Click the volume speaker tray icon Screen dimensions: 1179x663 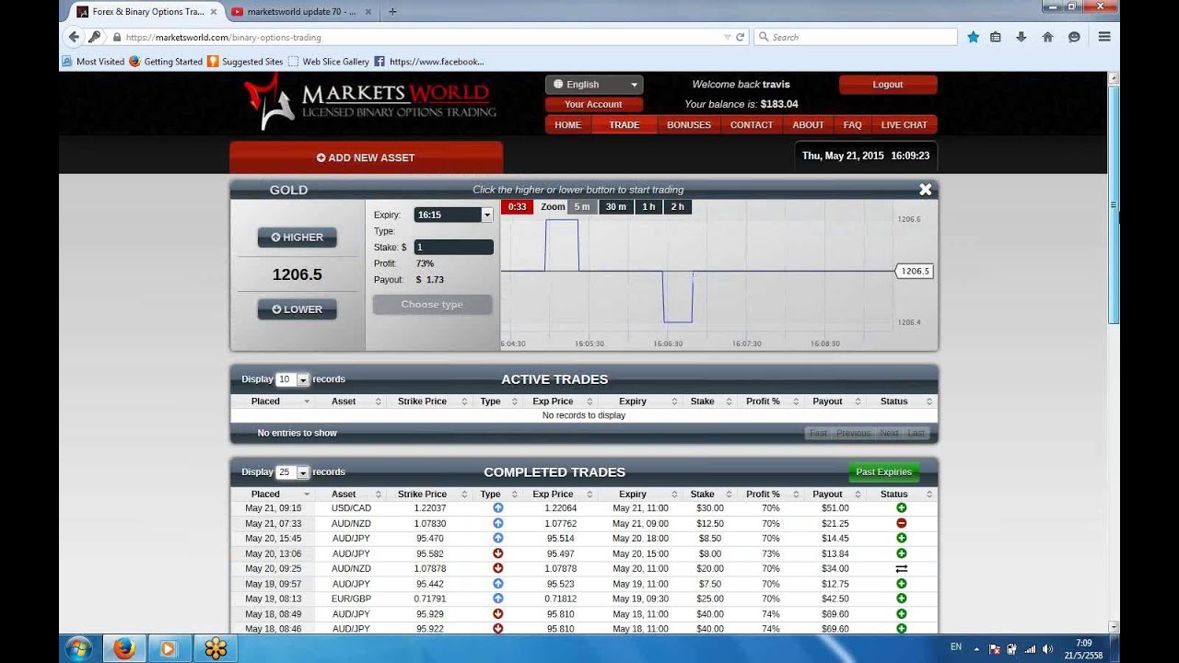1047,648
